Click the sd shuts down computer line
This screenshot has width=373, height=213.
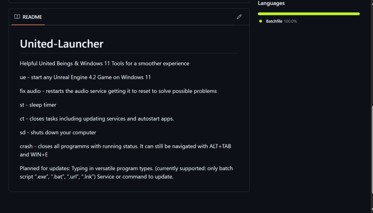click(58, 132)
